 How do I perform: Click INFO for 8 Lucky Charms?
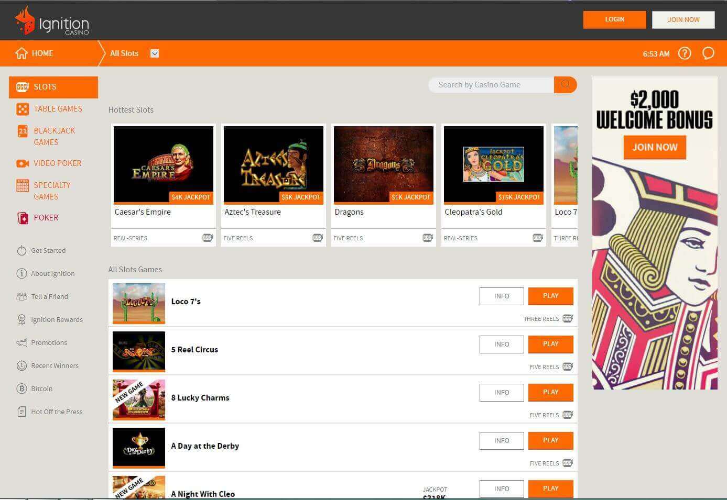tap(502, 393)
